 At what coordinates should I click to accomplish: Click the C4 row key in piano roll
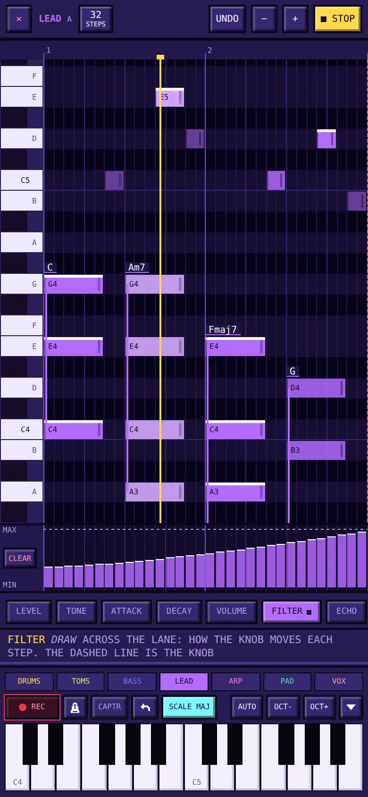point(22,429)
